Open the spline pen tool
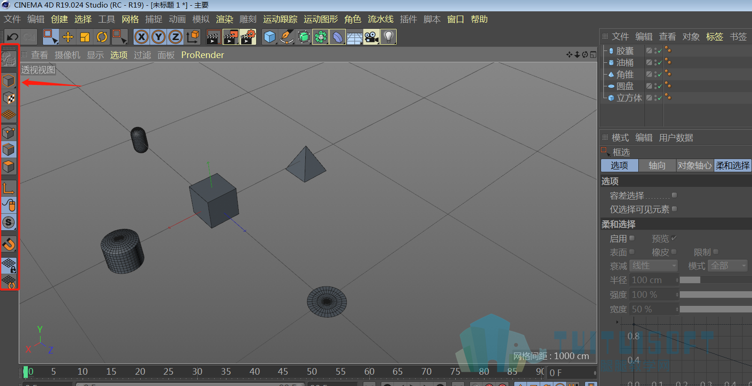This screenshot has width=752, height=386. [286, 37]
